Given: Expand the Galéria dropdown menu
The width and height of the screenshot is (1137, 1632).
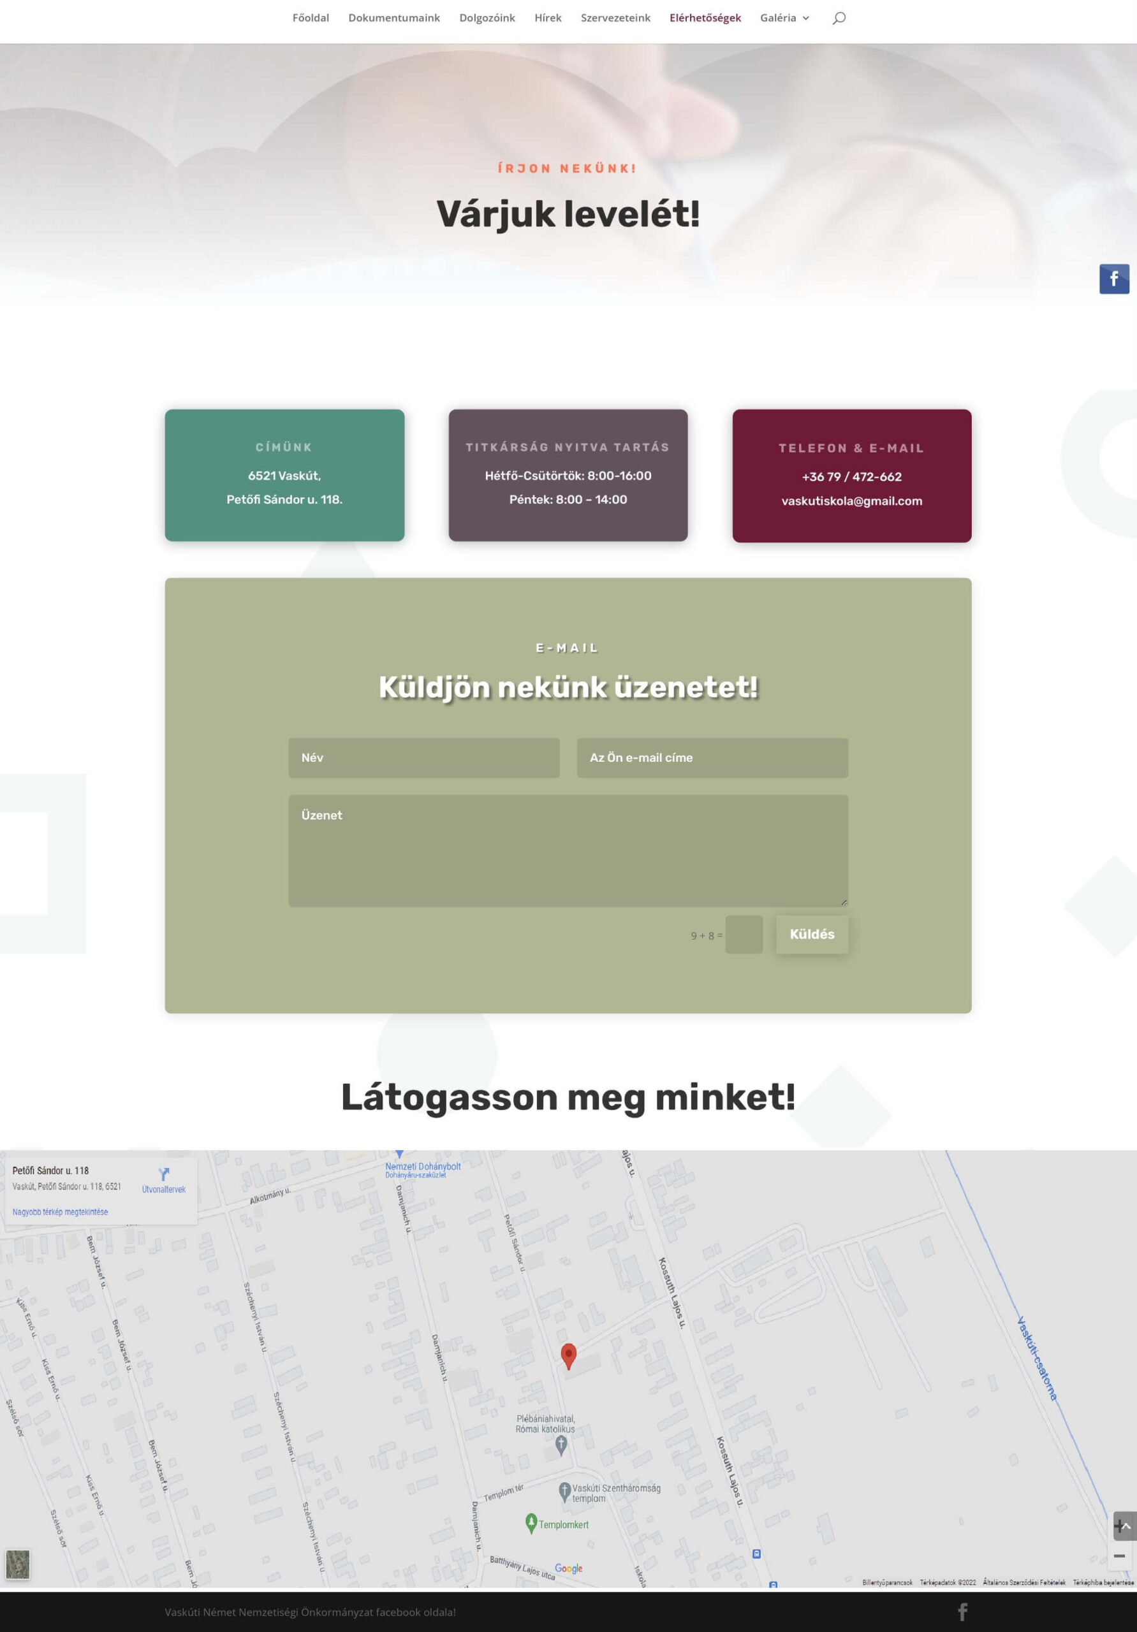Looking at the screenshot, I should click(x=784, y=18).
